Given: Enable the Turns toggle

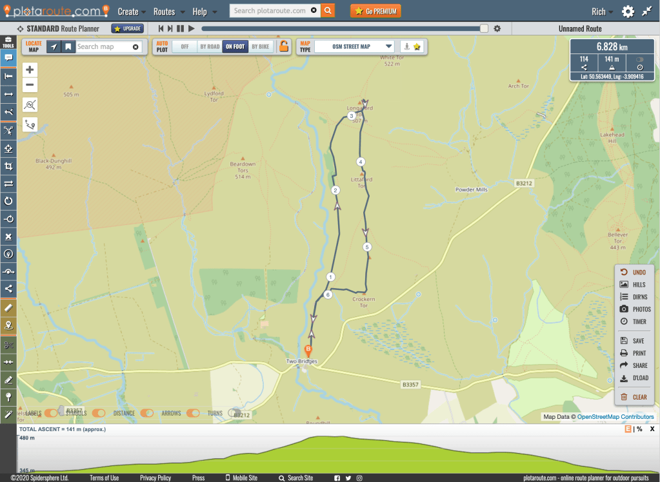Looking at the screenshot, I should 234,413.
